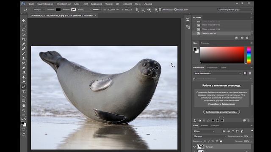Open gear settings in options bar
The width and height of the screenshot is (271, 152).
point(156,10)
